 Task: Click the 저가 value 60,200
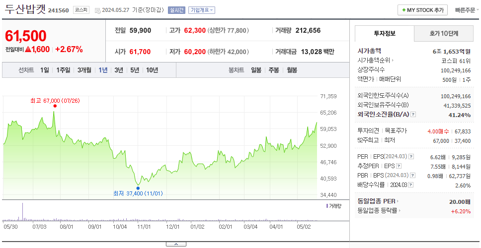tap(195, 52)
